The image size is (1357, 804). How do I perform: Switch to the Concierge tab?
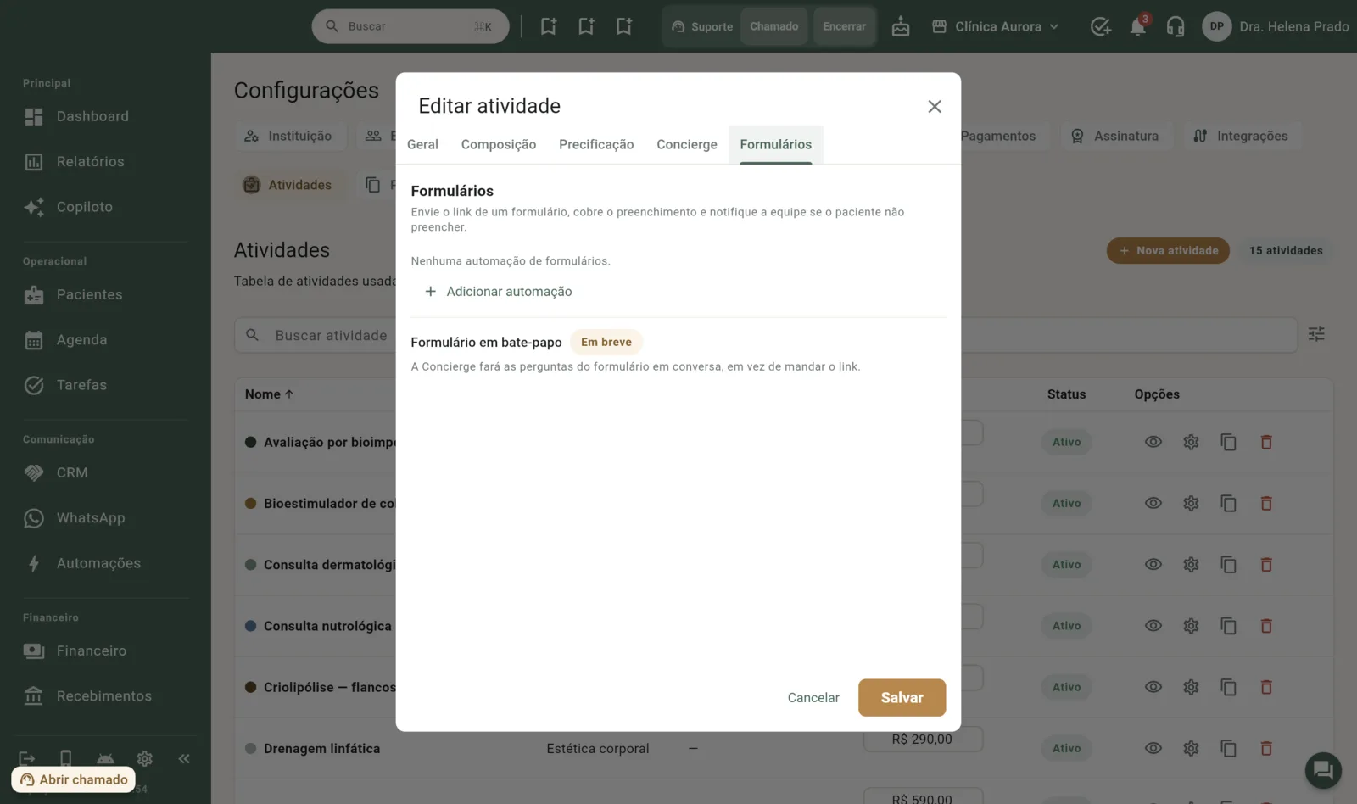[687, 145]
